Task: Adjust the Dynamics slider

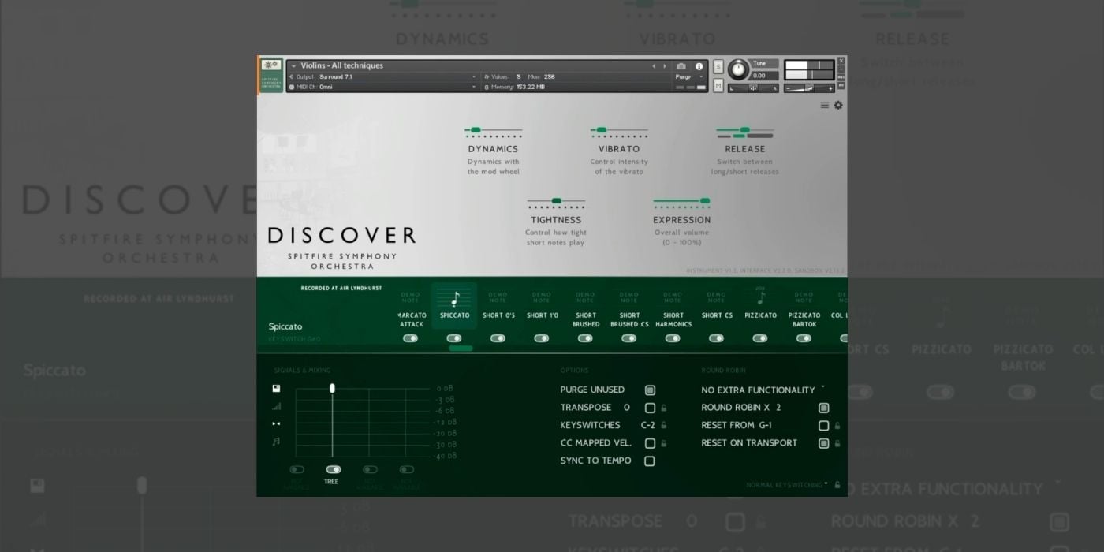Action: (494, 130)
